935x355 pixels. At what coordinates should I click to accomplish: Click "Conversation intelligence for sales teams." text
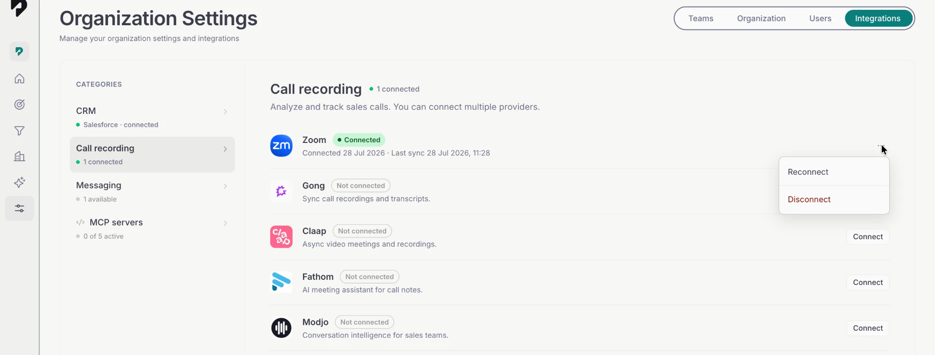click(375, 335)
